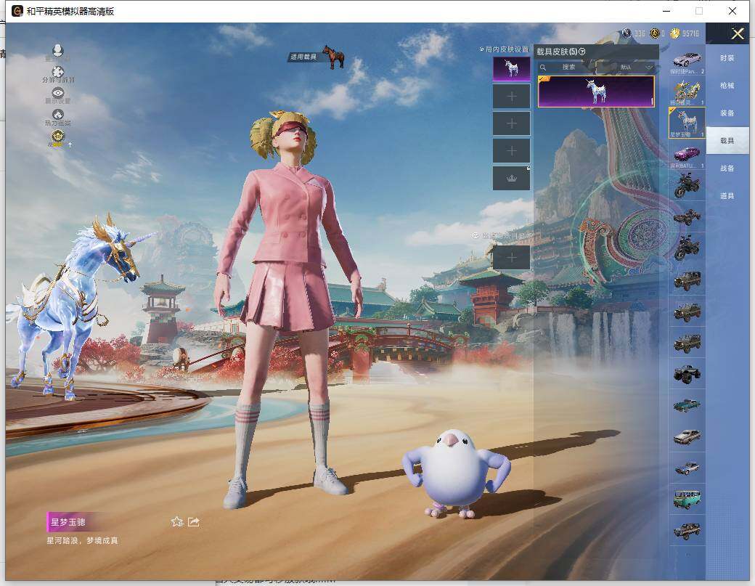
Task: Share the skin with the share icon
Action: pos(194,522)
